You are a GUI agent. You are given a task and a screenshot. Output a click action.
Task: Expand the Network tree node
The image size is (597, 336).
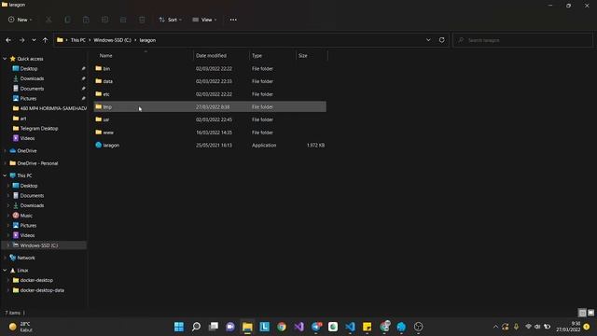5,258
